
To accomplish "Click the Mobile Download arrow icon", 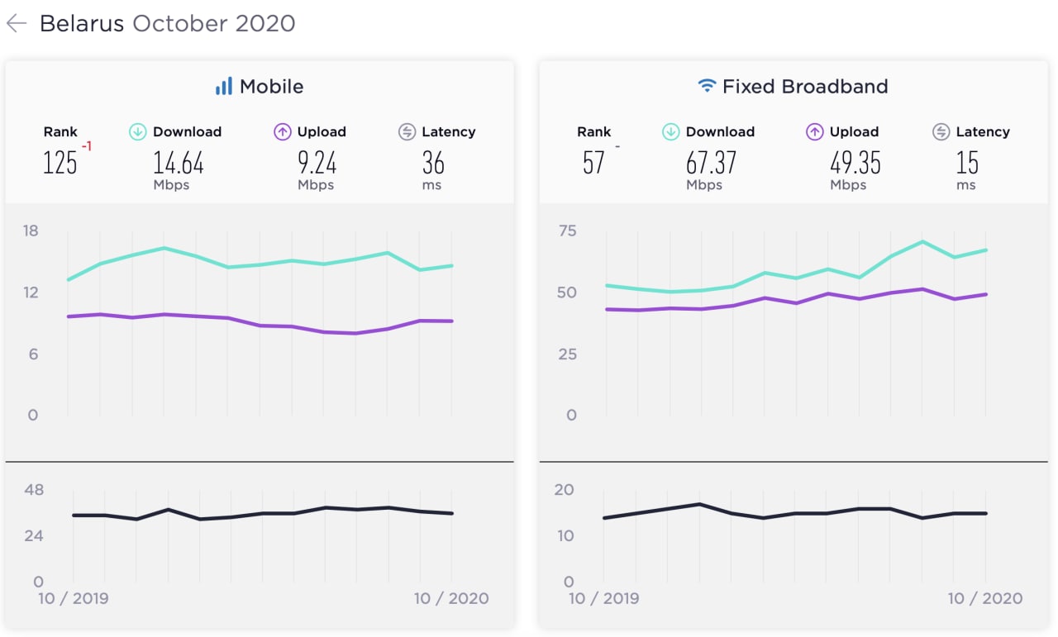I will click(138, 132).
